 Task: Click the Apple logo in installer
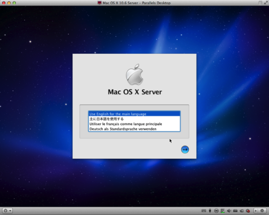(x=134, y=74)
